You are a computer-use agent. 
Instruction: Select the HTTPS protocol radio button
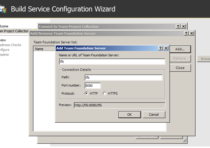(x=105, y=93)
